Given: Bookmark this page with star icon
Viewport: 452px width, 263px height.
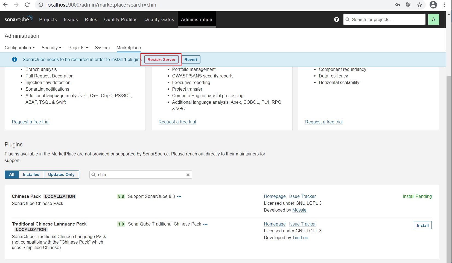Looking at the screenshot, I should (x=419, y=5).
